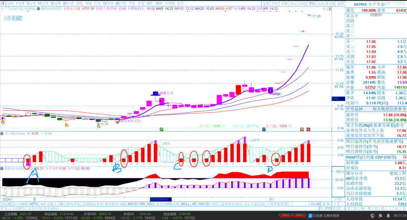
Task: Activate the 画线 drawing tool
Action: [x=303, y=3]
